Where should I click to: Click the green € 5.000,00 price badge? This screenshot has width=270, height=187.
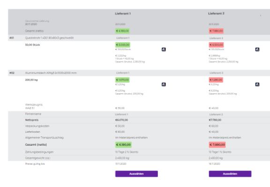coord(123,45)
